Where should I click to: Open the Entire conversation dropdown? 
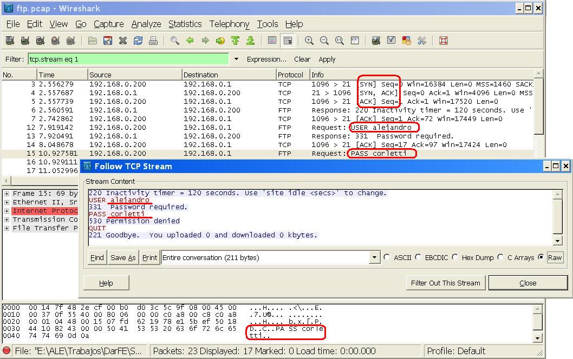click(374, 258)
